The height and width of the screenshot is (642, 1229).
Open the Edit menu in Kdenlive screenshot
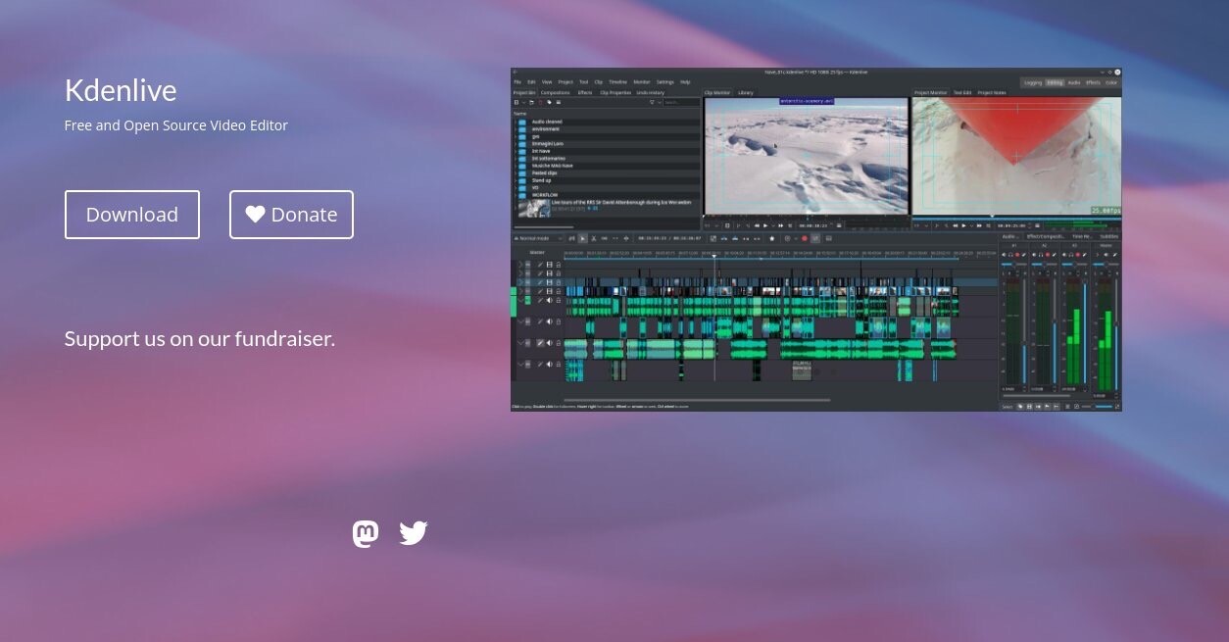531,82
